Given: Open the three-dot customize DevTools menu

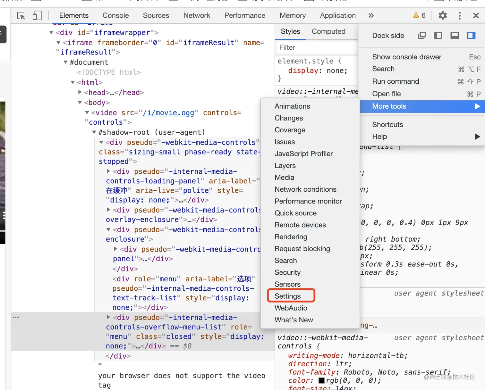Looking at the screenshot, I should [x=459, y=15].
